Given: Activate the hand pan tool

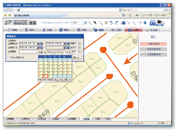Looking at the screenshot, I should point(106,23).
